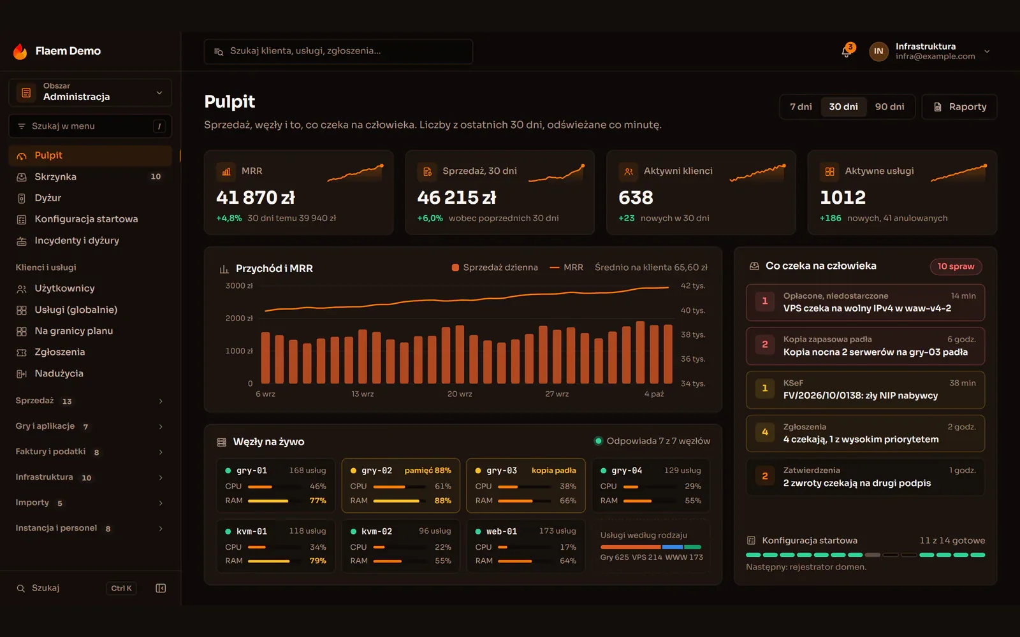Open the Raporty button

coord(959,107)
